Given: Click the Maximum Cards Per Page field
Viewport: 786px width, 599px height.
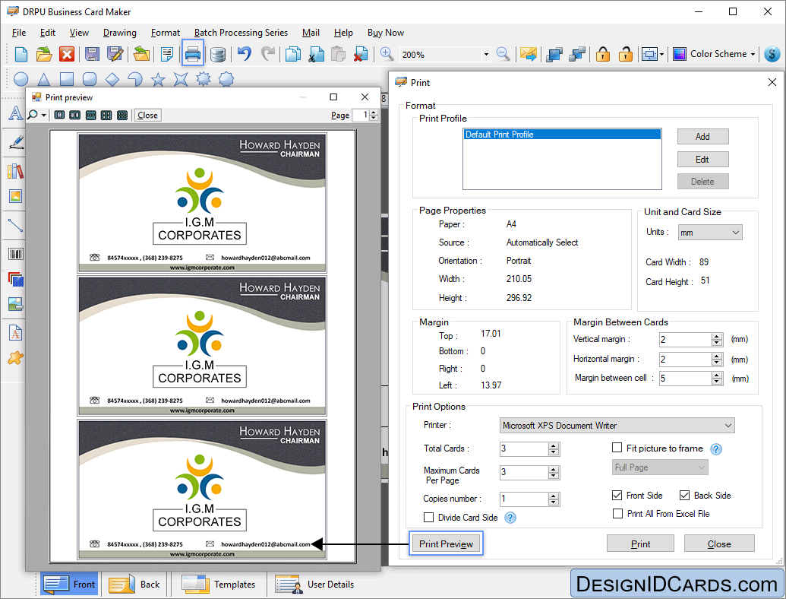Looking at the screenshot, I should 524,472.
